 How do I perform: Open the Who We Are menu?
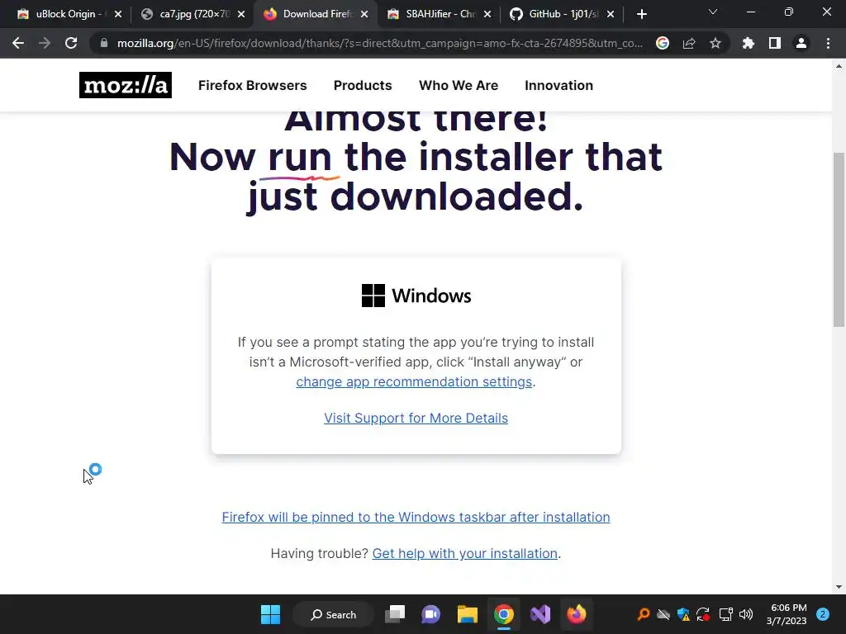(x=458, y=85)
